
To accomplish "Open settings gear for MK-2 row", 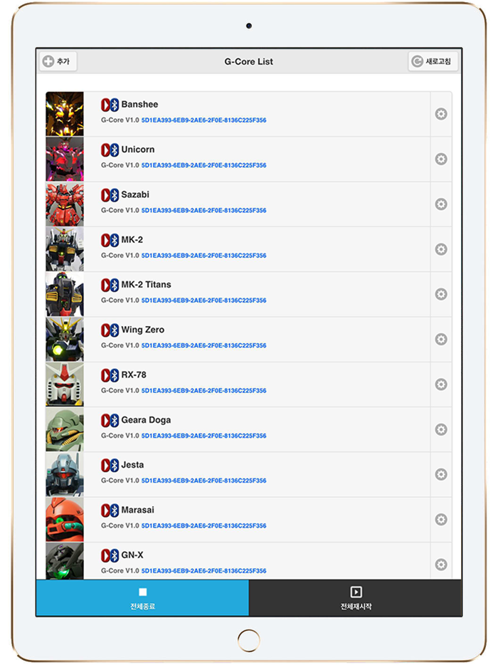I will (x=441, y=249).
